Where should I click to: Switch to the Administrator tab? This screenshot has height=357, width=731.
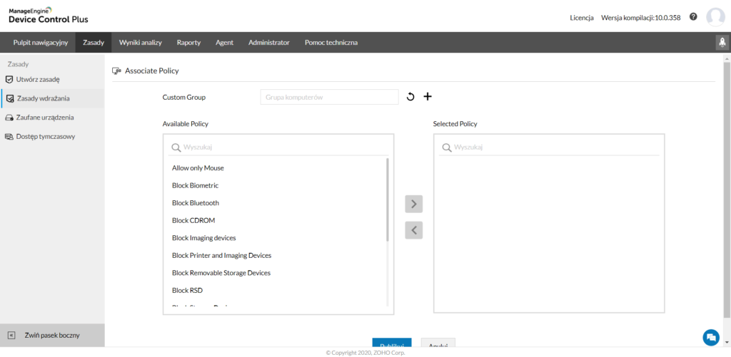click(268, 43)
